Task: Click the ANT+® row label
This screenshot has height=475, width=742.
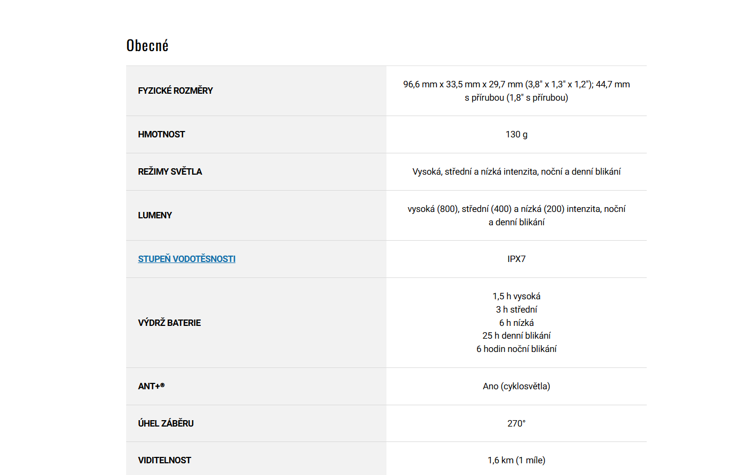Action: click(151, 386)
